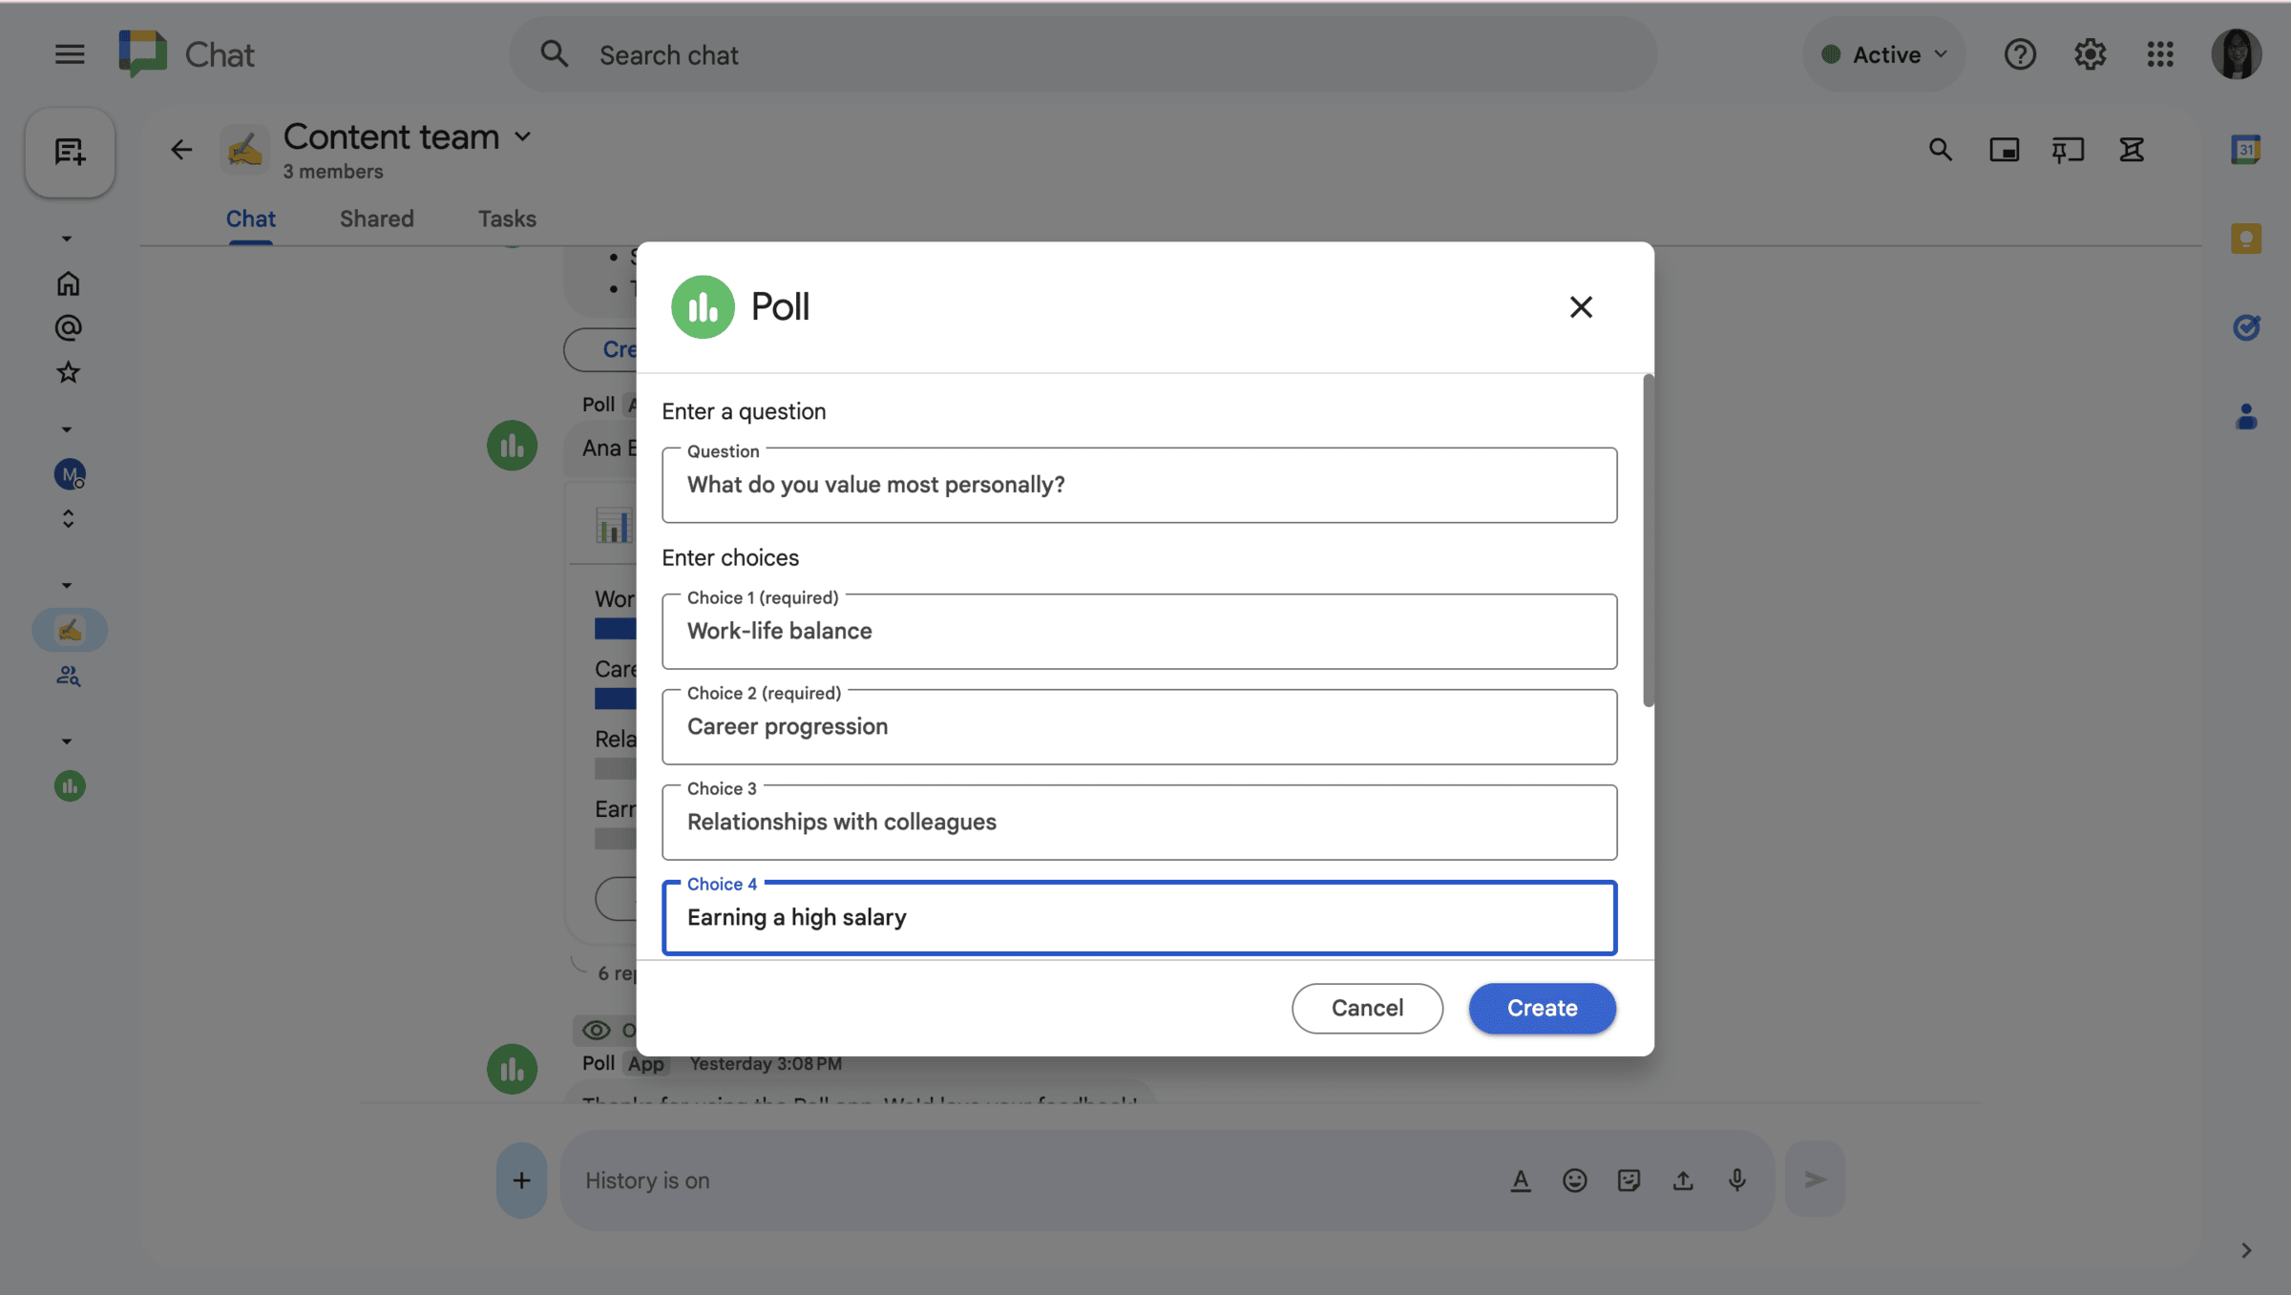Switch to the Tasks tab
Screen dimensions: 2291x1295
(506, 218)
